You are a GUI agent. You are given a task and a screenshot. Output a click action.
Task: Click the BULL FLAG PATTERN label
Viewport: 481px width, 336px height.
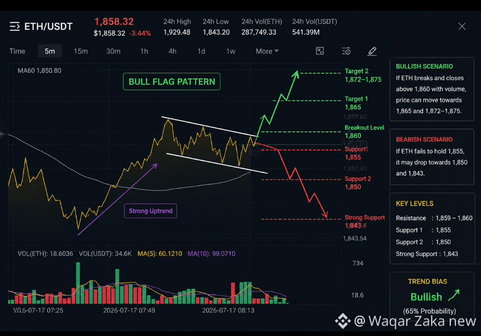(x=172, y=82)
